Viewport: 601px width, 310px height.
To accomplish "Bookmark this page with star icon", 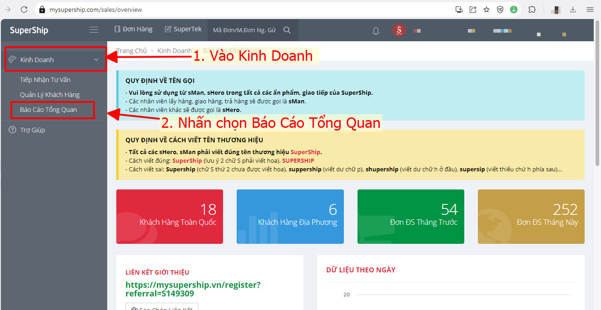I will coord(487,9).
